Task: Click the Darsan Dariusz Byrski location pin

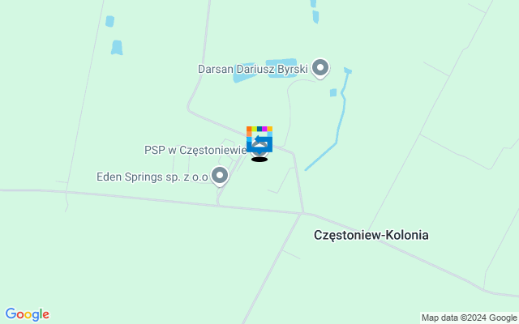Action: [x=320, y=68]
